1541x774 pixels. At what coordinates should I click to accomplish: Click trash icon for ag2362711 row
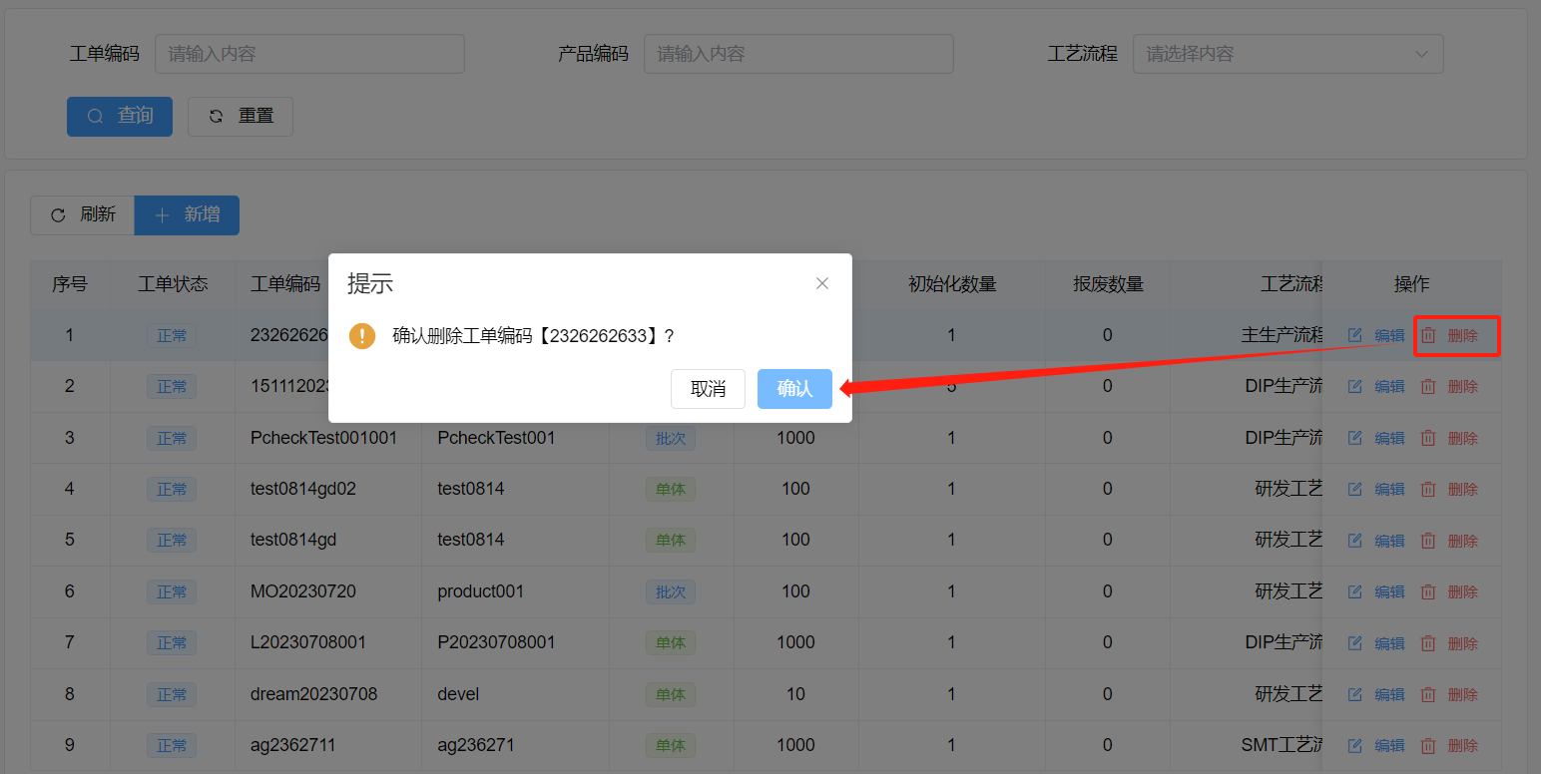point(1428,745)
